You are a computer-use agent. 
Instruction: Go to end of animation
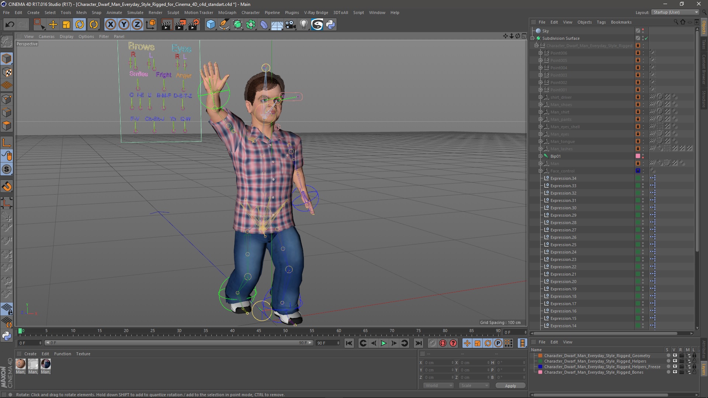419,343
